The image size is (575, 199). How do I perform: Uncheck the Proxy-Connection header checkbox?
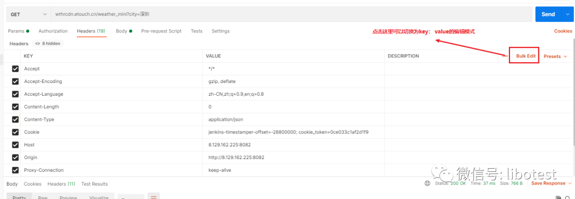(15, 170)
